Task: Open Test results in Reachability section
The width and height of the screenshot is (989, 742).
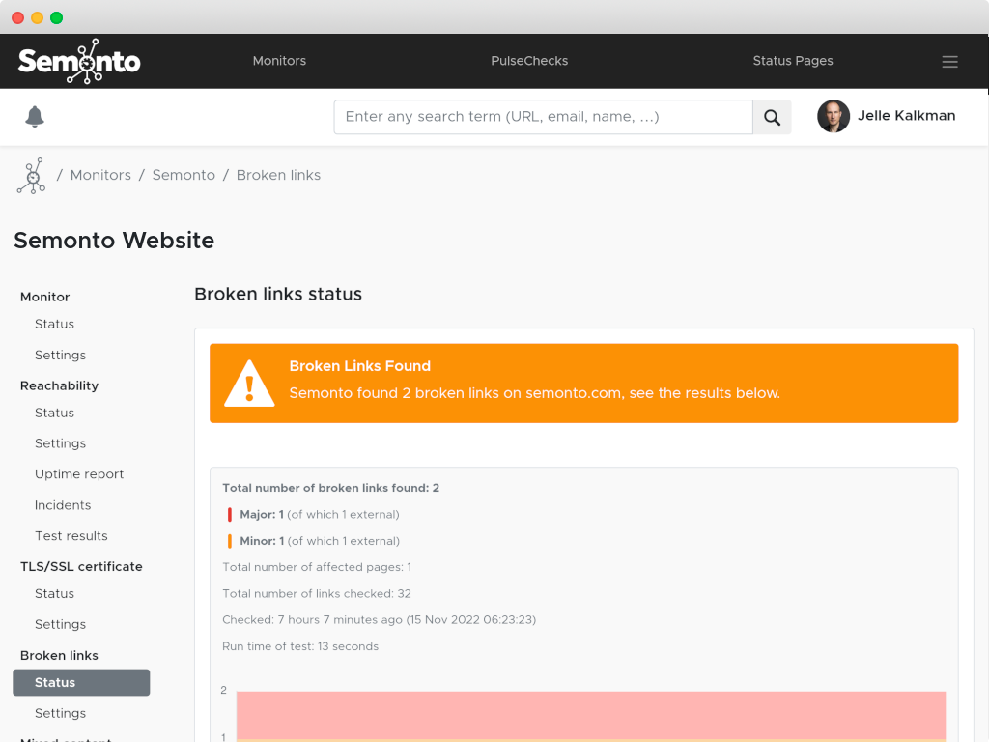Action: pos(71,536)
